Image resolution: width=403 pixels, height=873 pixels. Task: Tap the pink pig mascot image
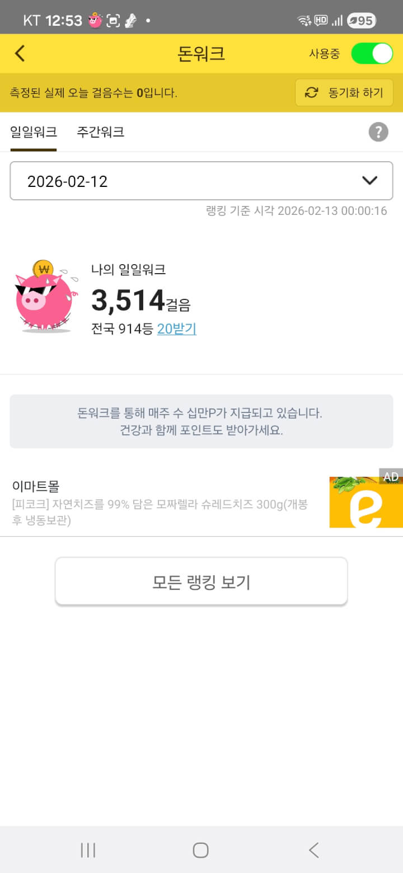[44, 297]
